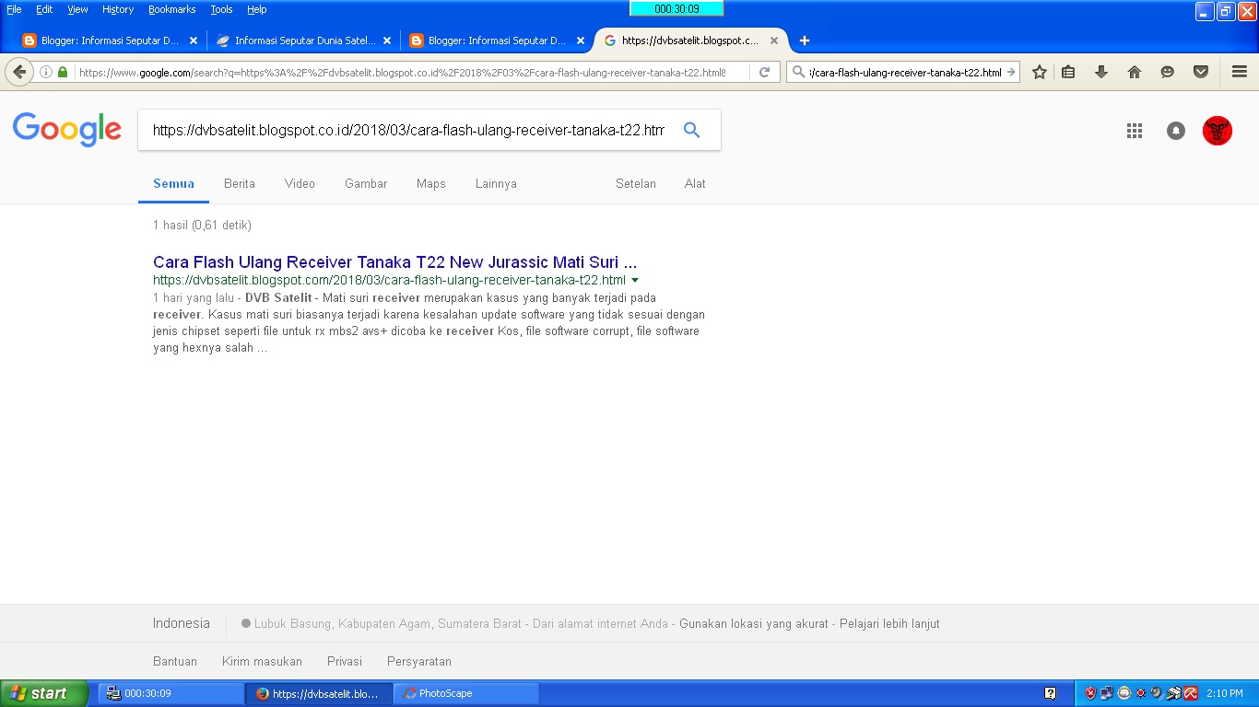This screenshot has height=707, width=1259.
Task: Close the active Google search tab
Action: click(774, 41)
